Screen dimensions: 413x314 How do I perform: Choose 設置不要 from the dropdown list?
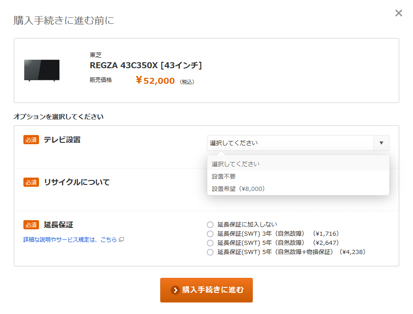point(224,176)
